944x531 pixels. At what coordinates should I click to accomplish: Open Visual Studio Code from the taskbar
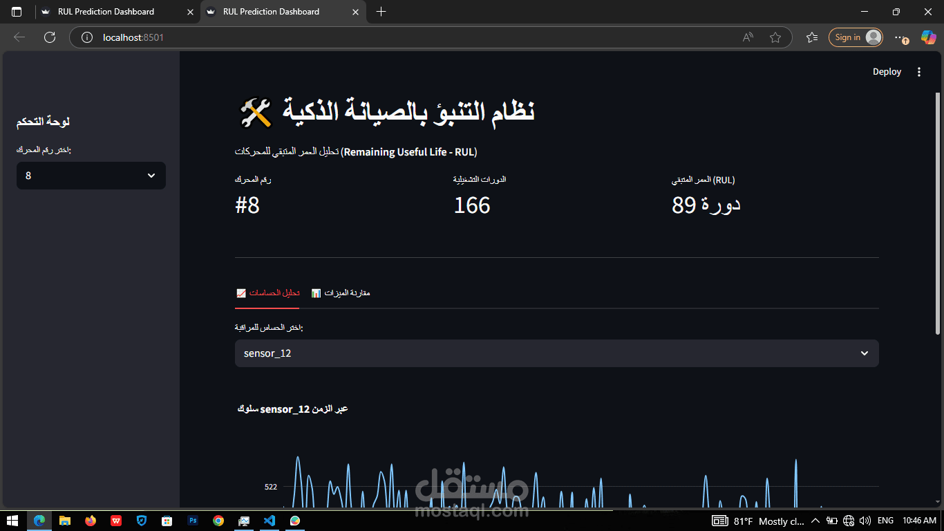(x=270, y=521)
